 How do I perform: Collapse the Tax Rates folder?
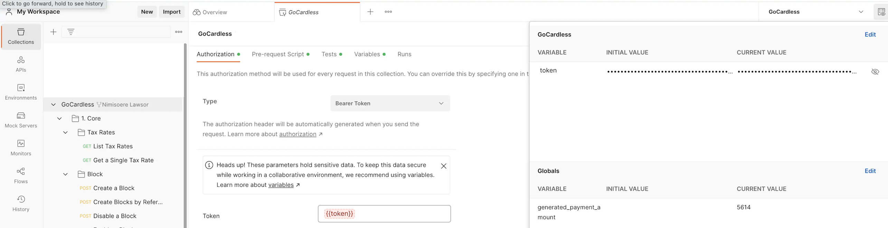(65, 133)
